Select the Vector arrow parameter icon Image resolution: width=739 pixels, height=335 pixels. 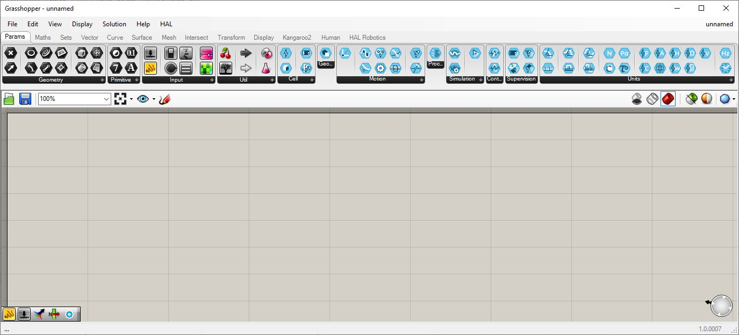click(11, 68)
